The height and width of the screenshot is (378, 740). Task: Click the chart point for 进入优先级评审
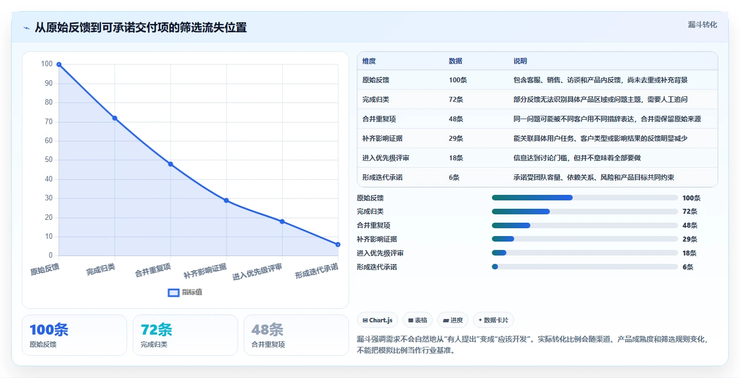click(x=282, y=222)
